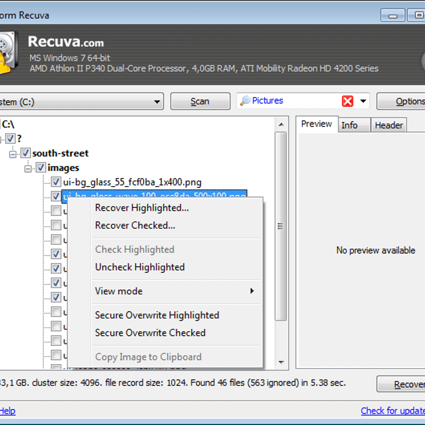Screen dimensions: 425x425
Task: Choose Secure Overwrite Highlighted
Action: pos(176,315)
